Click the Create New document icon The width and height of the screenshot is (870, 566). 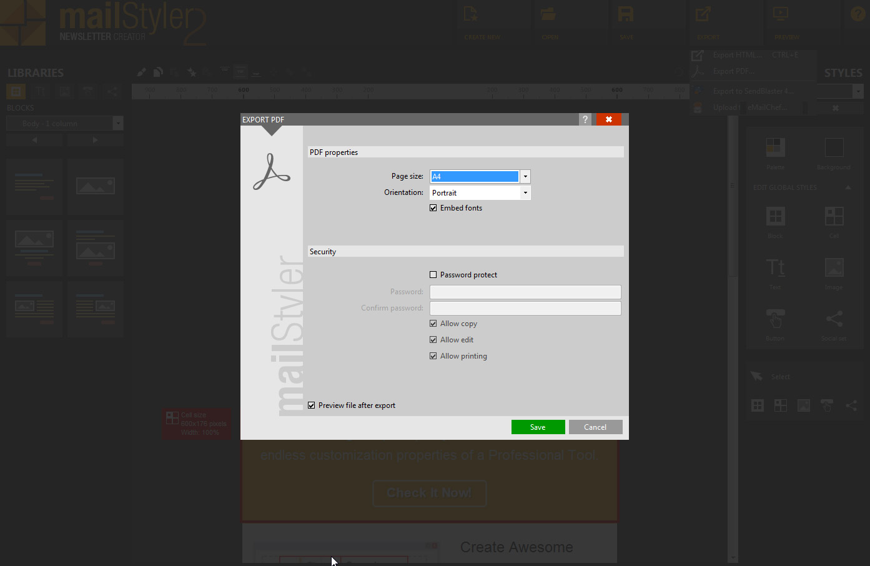pyautogui.click(x=471, y=14)
